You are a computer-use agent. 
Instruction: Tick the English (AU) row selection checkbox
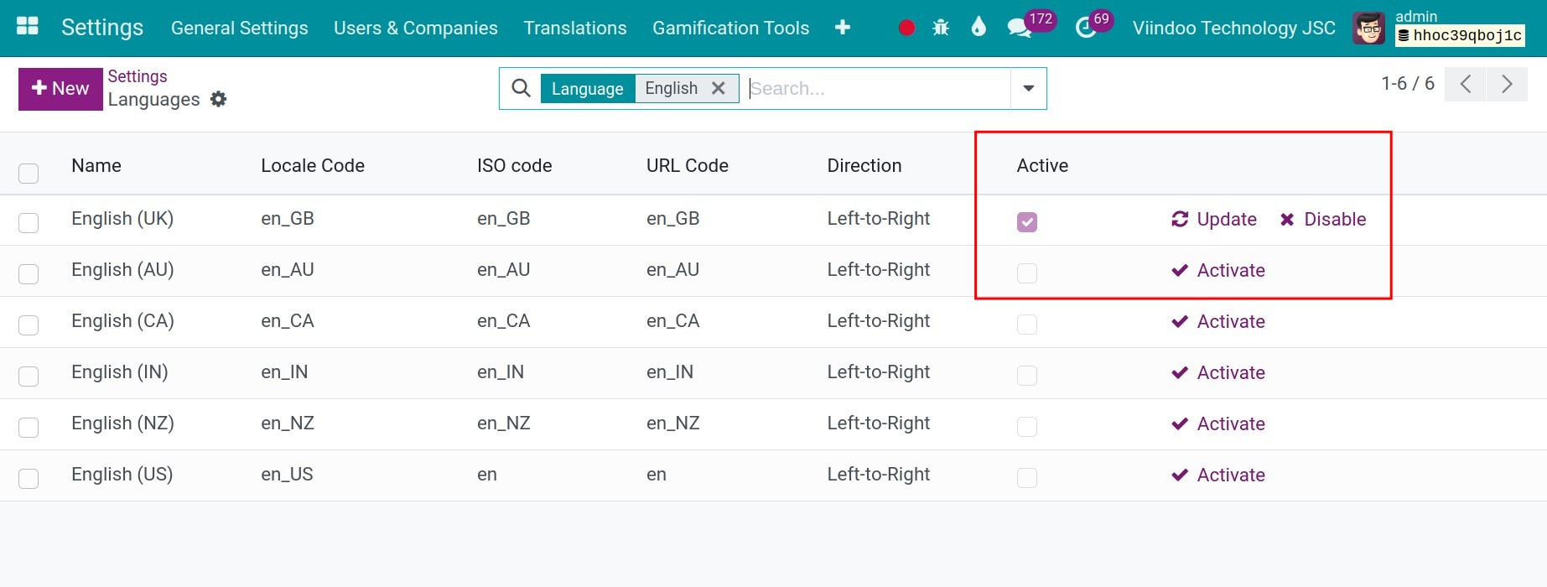click(29, 273)
